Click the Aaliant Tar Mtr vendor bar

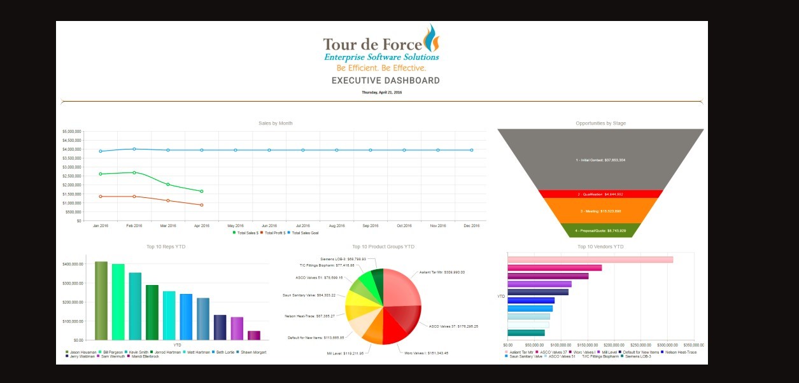(590, 260)
